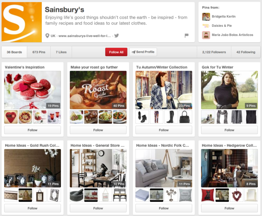Viewport: 262px width, 216px height.
Task: Show the 2,122 Followers list
Action: [214, 52]
